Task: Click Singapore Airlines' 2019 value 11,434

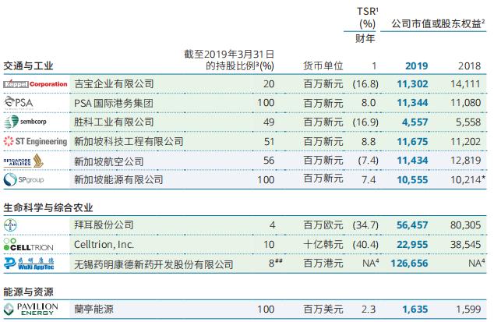Action: tap(412, 161)
